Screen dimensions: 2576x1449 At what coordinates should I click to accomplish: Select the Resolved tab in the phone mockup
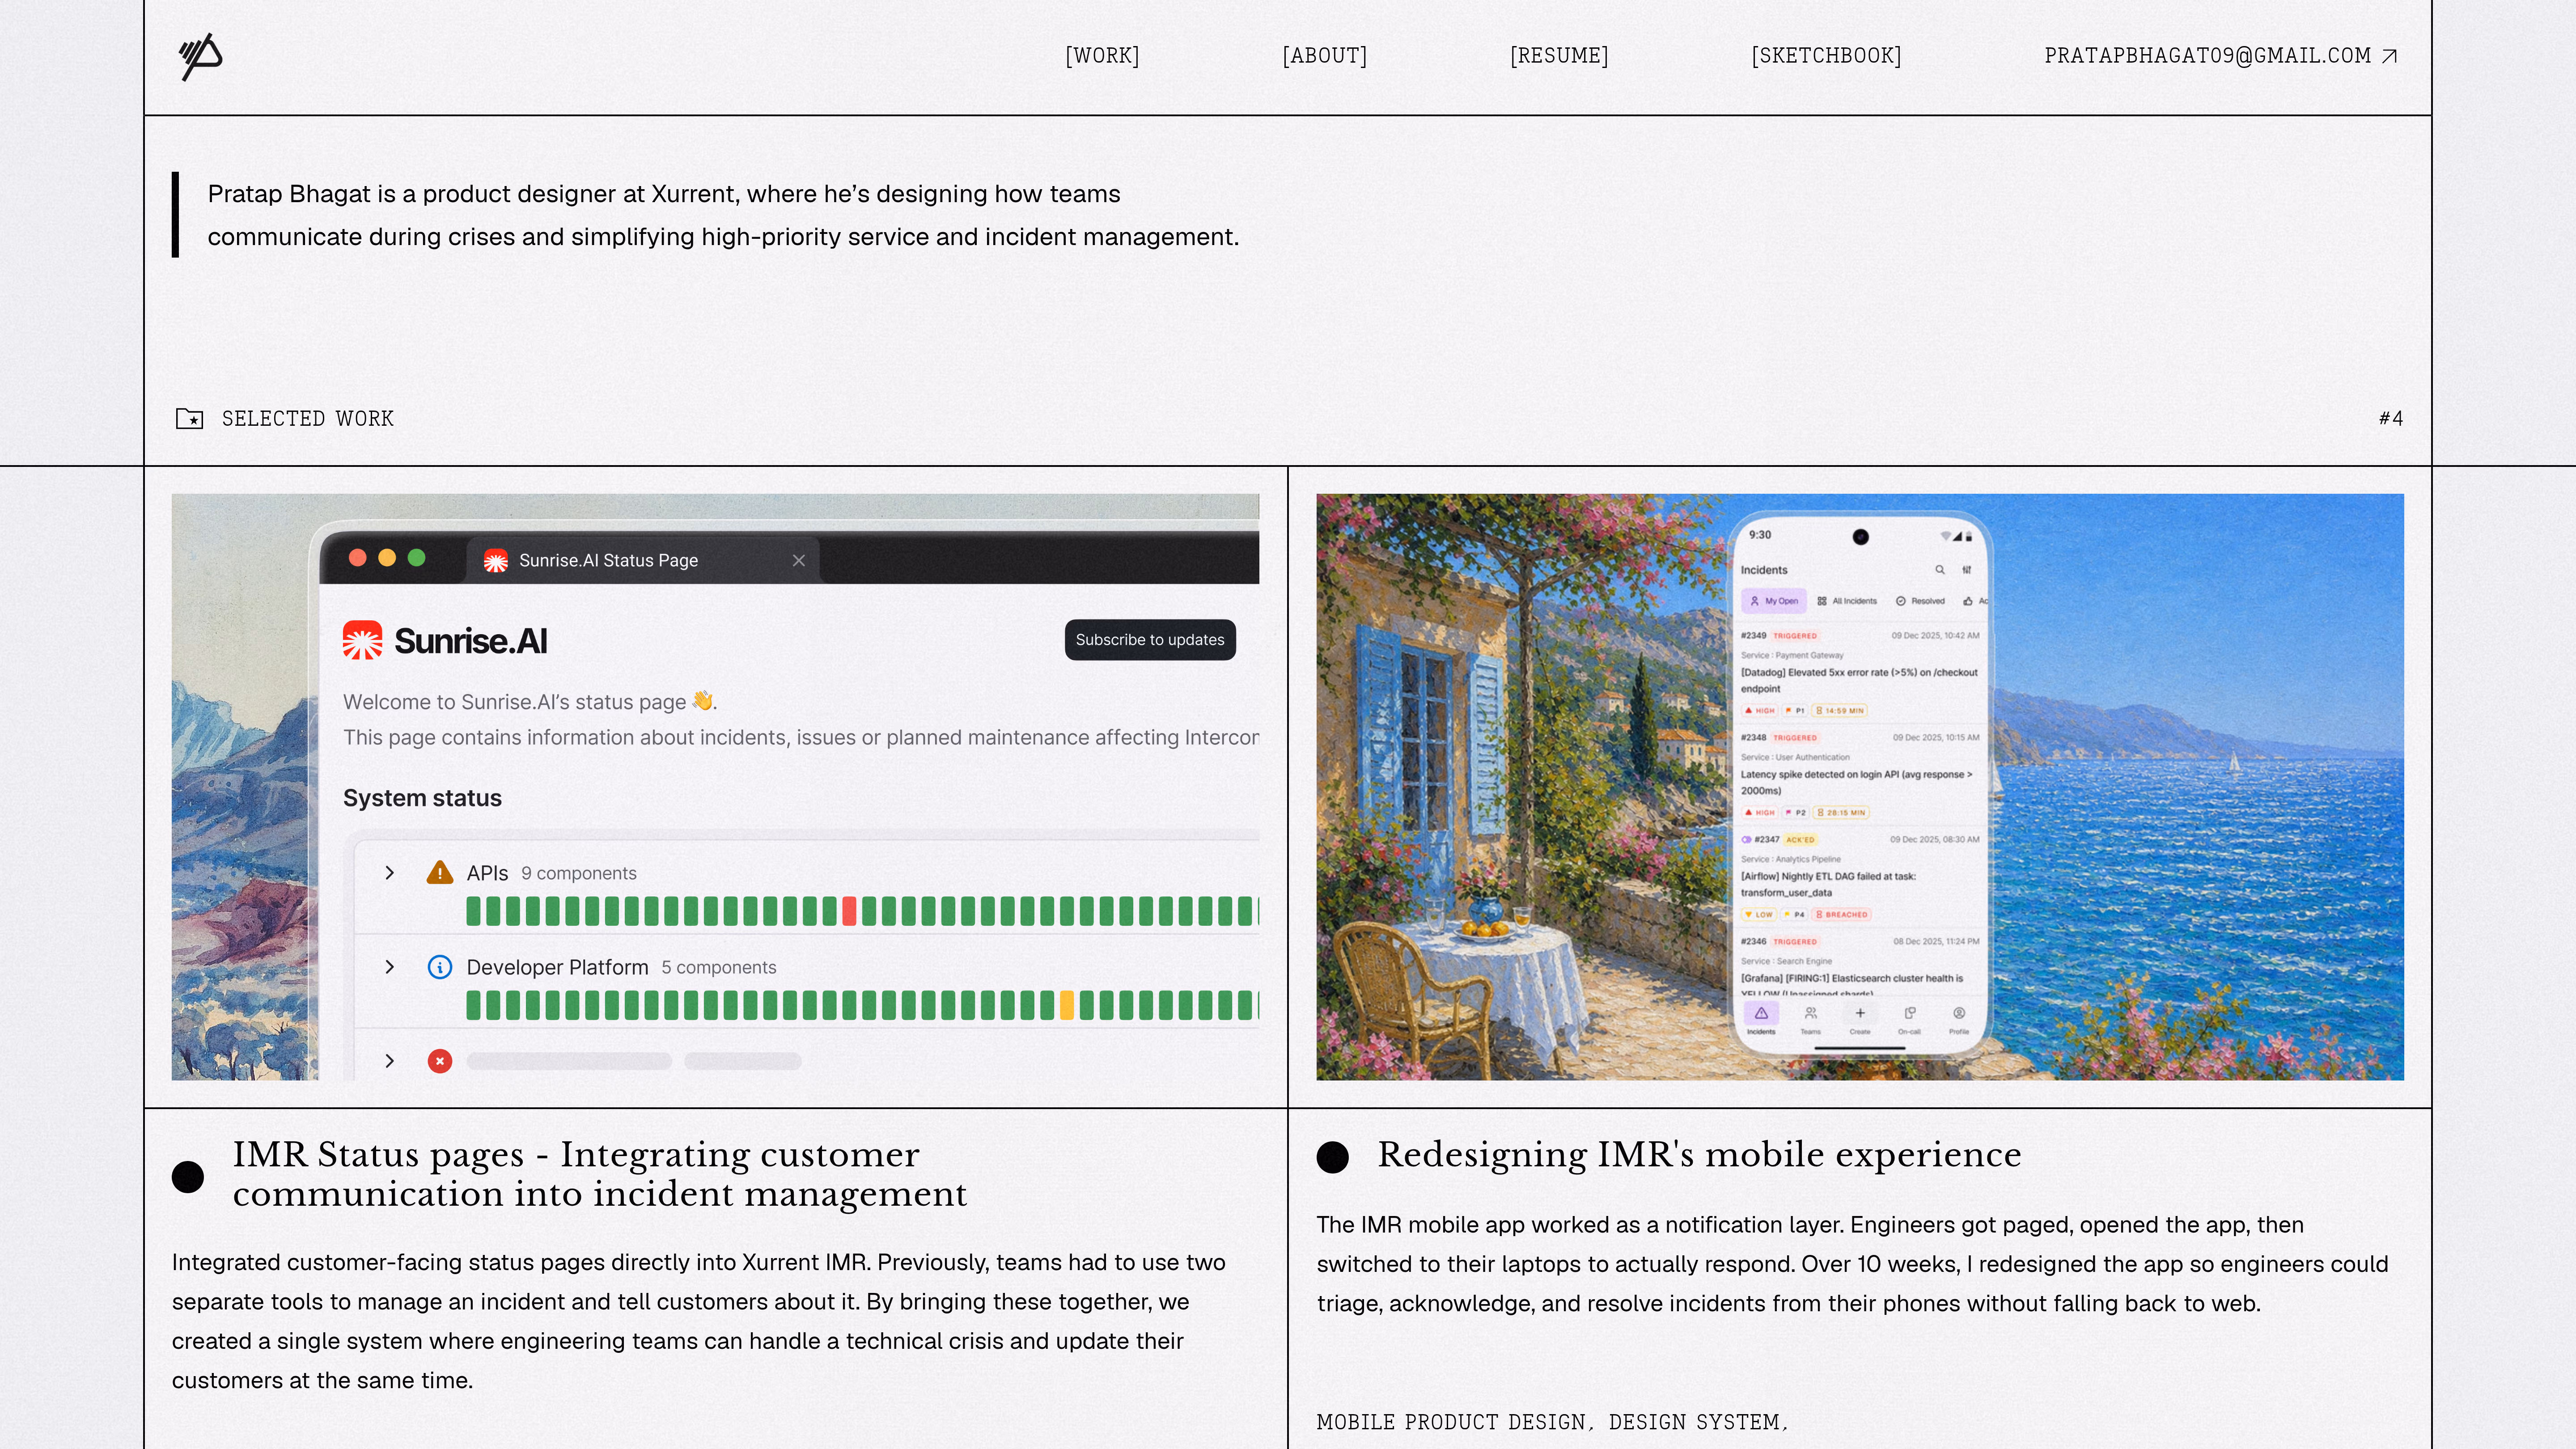[x=1920, y=601]
